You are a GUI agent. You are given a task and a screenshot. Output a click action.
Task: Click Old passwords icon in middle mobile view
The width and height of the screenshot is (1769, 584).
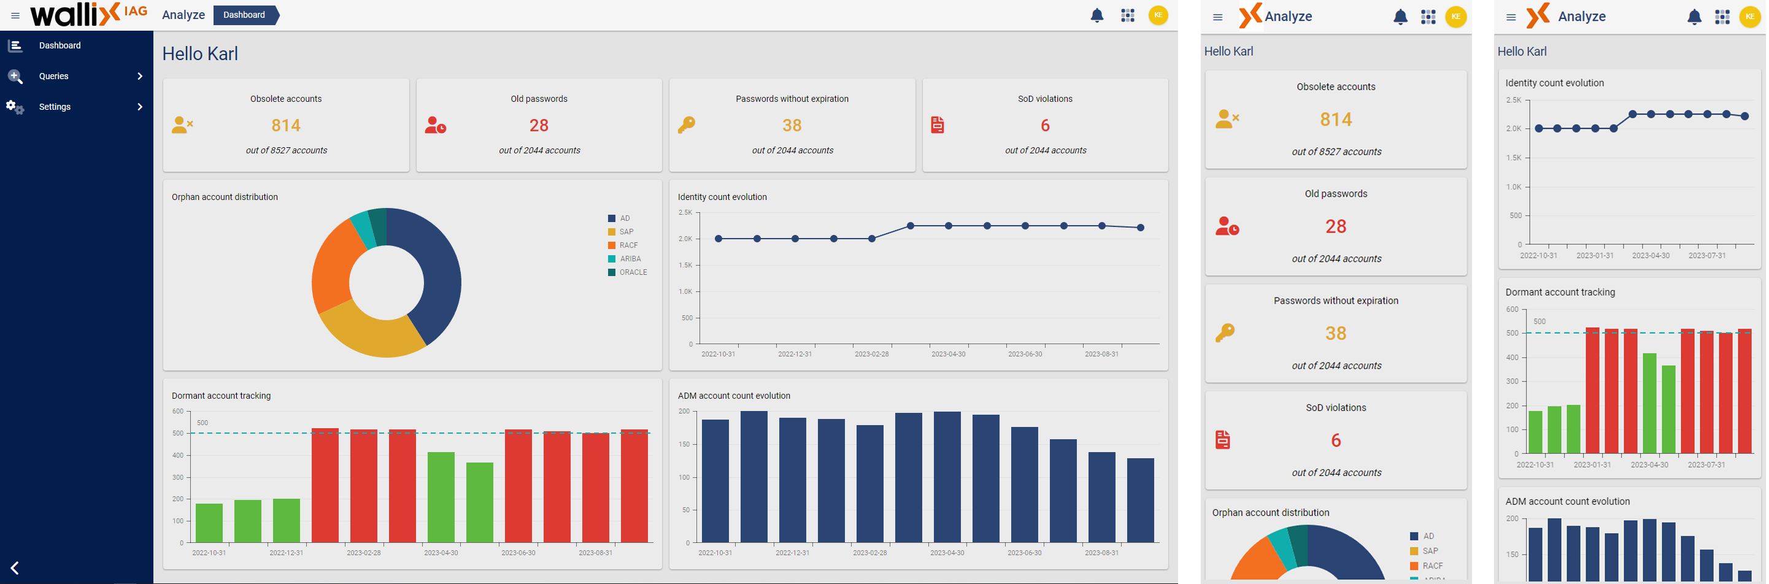1227,226
